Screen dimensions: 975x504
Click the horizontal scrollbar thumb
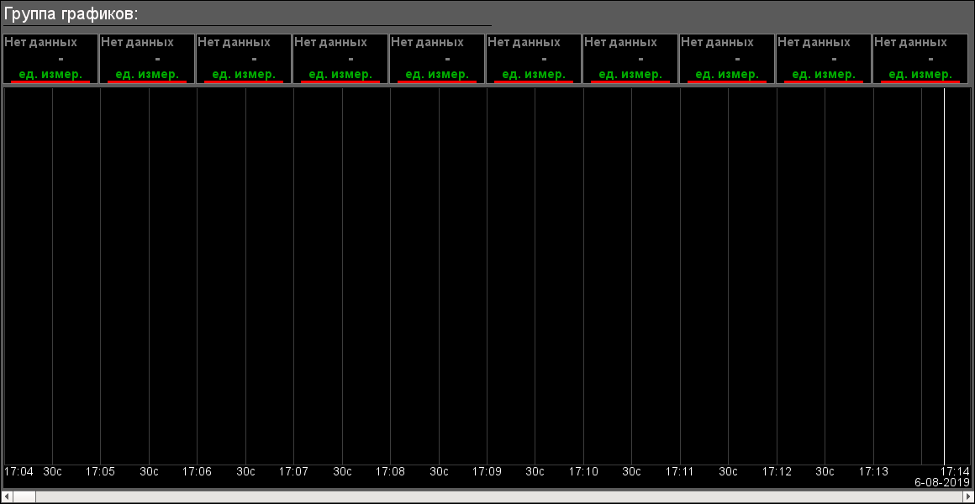(24, 496)
